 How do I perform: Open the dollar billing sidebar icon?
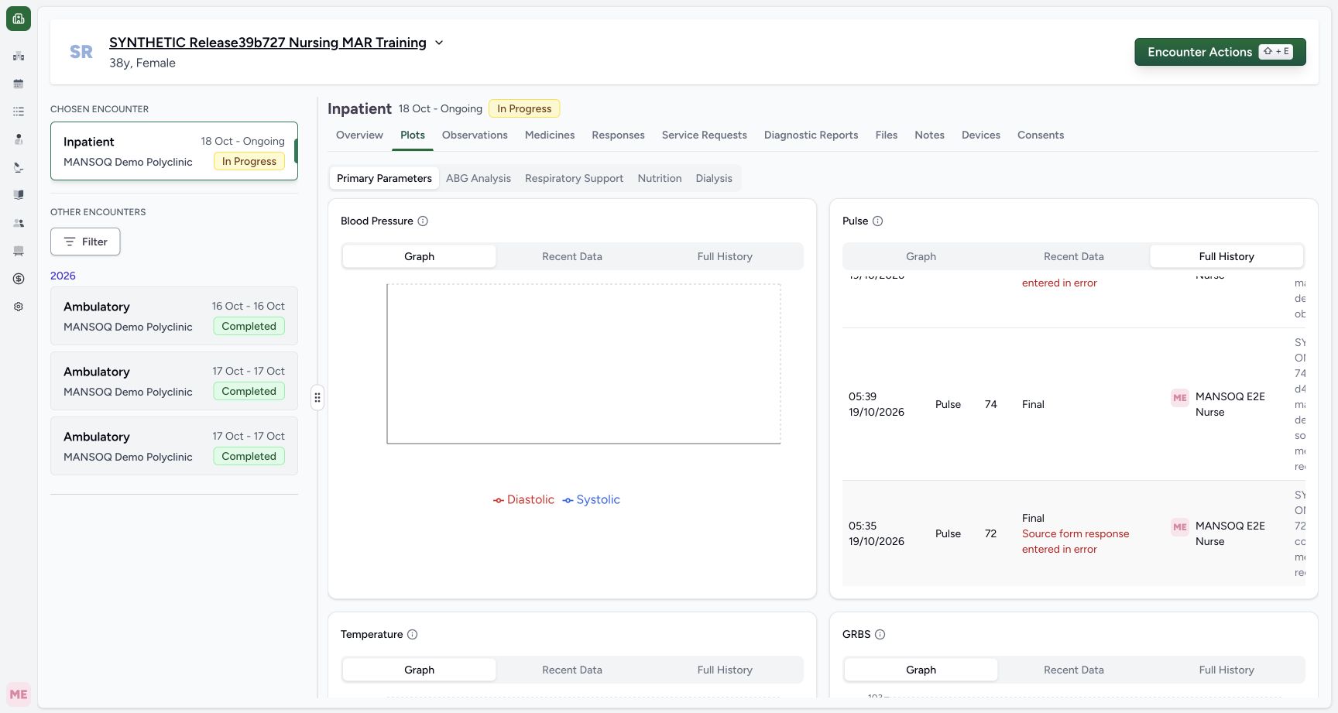pyautogui.click(x=19, y=279)
